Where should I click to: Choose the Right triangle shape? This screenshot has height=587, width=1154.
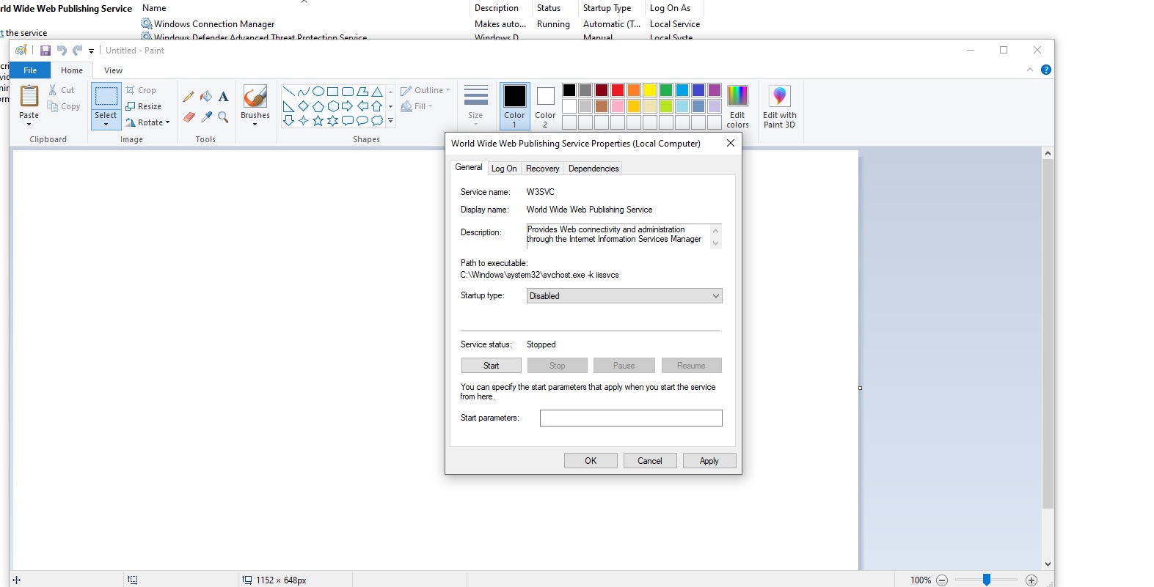[289, 106]
